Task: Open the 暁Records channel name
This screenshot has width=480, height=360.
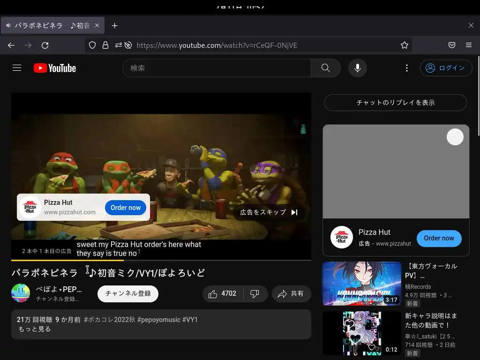Action: click(418, 287)
